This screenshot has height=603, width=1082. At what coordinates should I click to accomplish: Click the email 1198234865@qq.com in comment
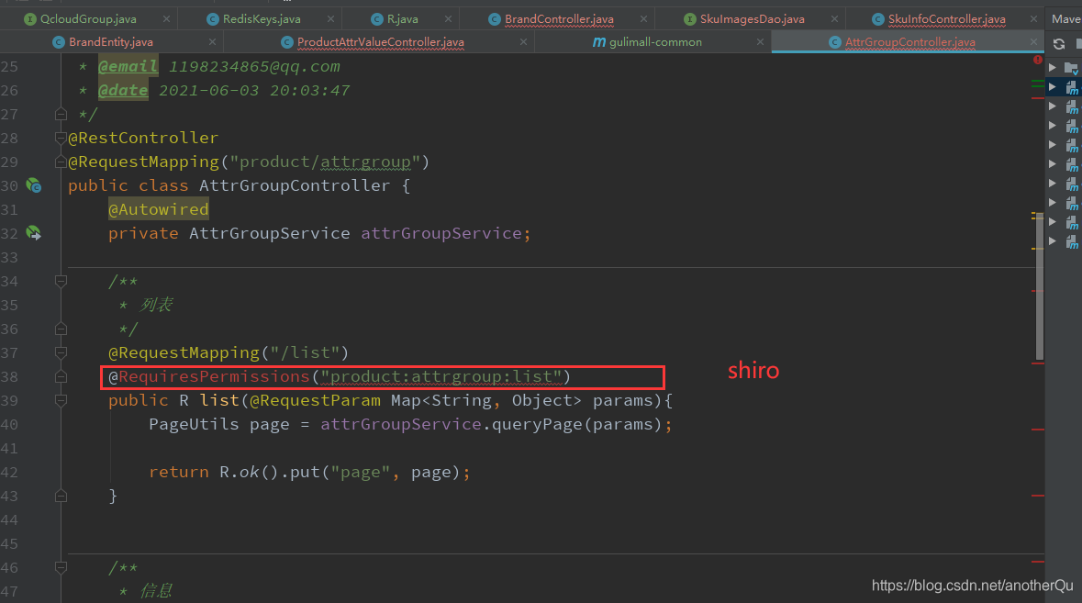pos(254,66)
